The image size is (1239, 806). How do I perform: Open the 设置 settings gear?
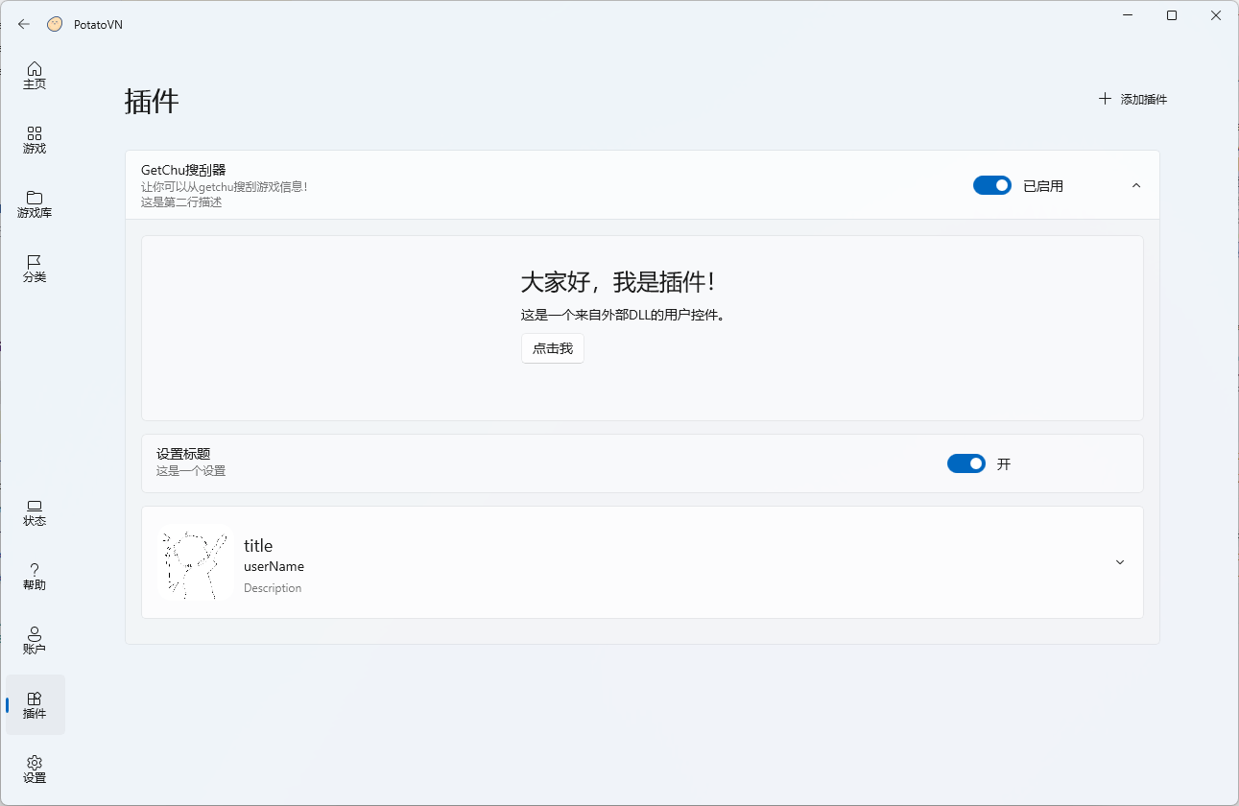pyautogui.click(x=35, y=769)
